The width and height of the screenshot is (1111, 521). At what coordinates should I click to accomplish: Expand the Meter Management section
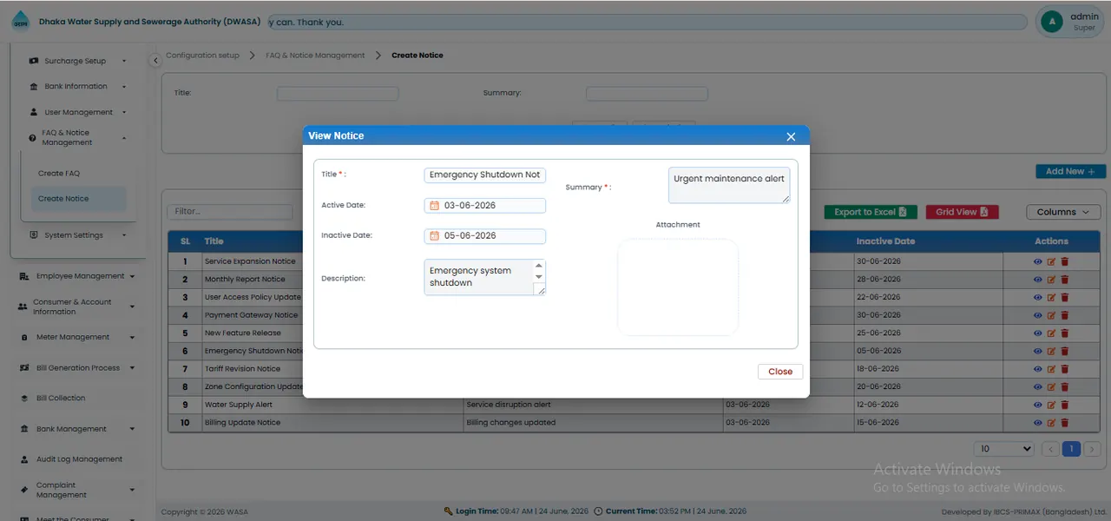pos(78,337)
